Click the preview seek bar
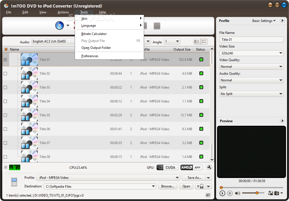 click(252, 188)
